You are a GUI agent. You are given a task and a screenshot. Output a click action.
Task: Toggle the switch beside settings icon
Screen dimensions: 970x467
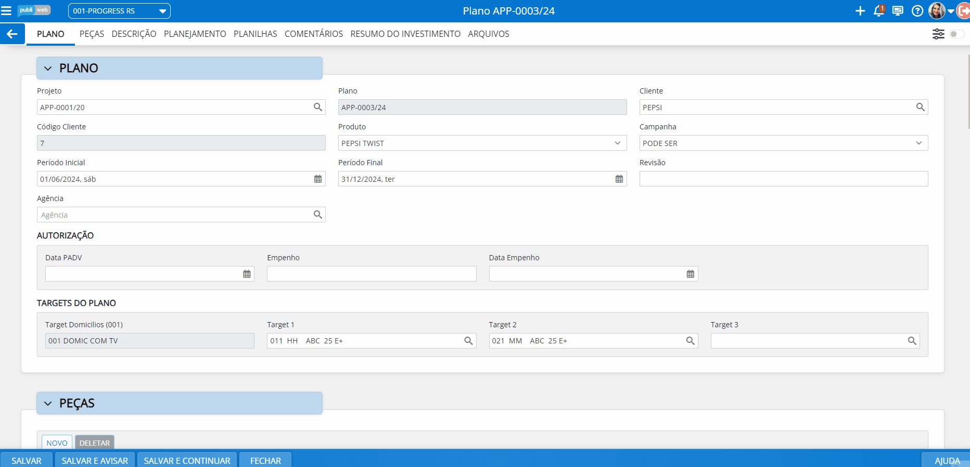[x=957, y=34]
